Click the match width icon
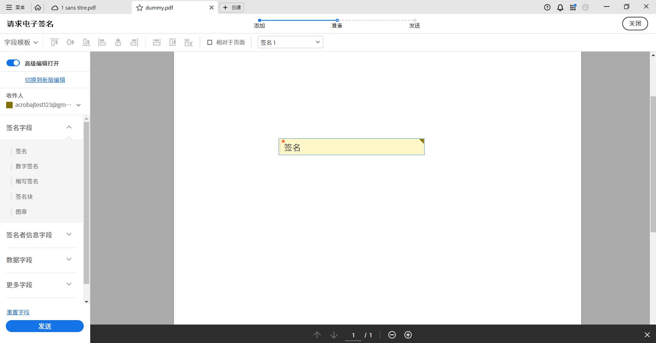The width and height of the screenshot is (656, 343). click(x=157, y=42)
